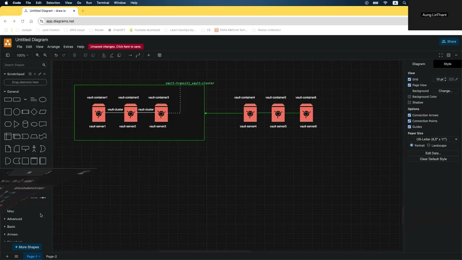Image resolution: width=462 pixels, height=260 pixels.
Task: Click the draw.io logo icon
Action: tap(8, 43)
